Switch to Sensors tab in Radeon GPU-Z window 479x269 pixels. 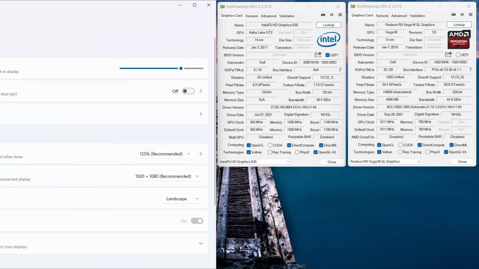point(382,16)
